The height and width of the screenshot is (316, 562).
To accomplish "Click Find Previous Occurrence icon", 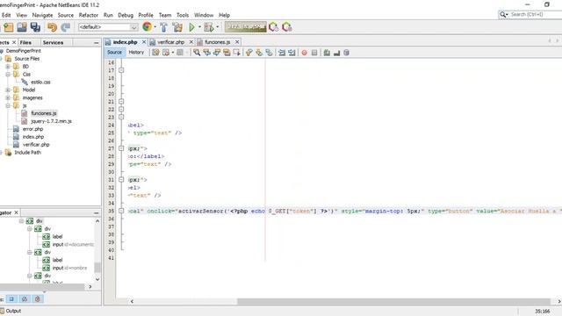I will tap(207, 53).
